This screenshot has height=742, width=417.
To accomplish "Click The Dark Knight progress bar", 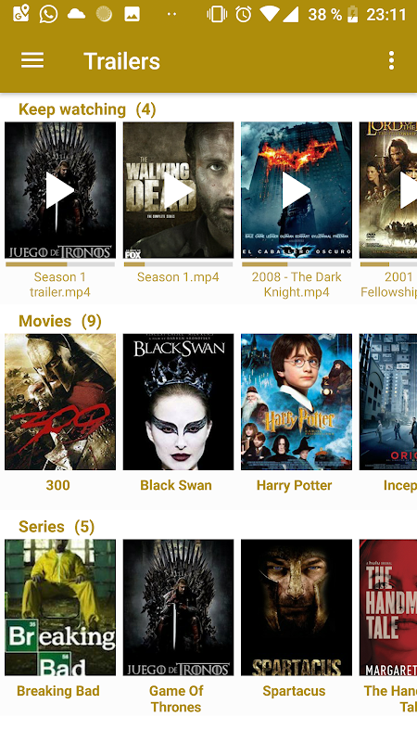I will pyautogui.click(x=297, y=264).
